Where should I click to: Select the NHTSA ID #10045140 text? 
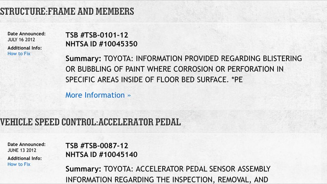[101, 154]
